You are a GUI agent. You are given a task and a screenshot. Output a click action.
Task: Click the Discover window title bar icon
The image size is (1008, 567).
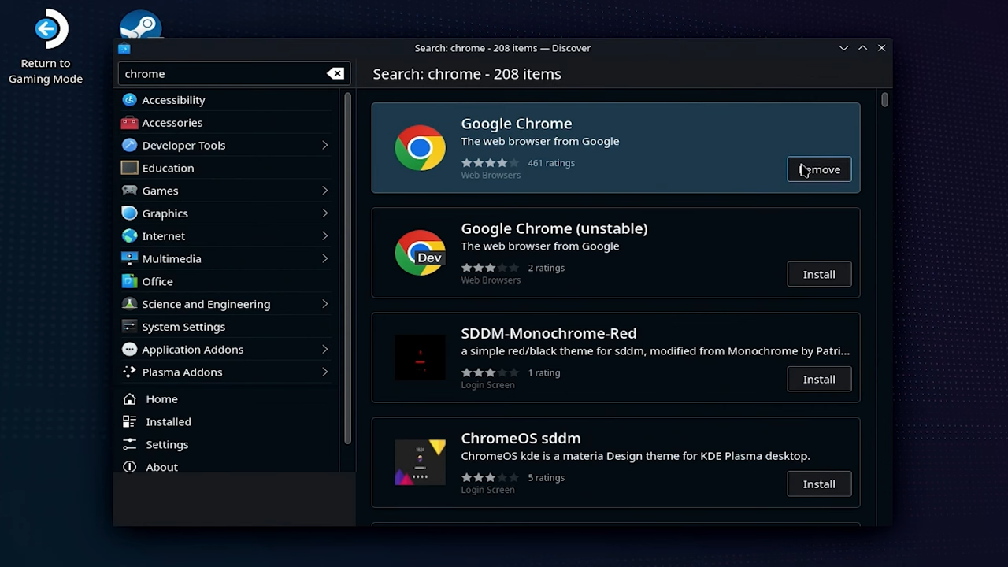click(x=124, y=48)
